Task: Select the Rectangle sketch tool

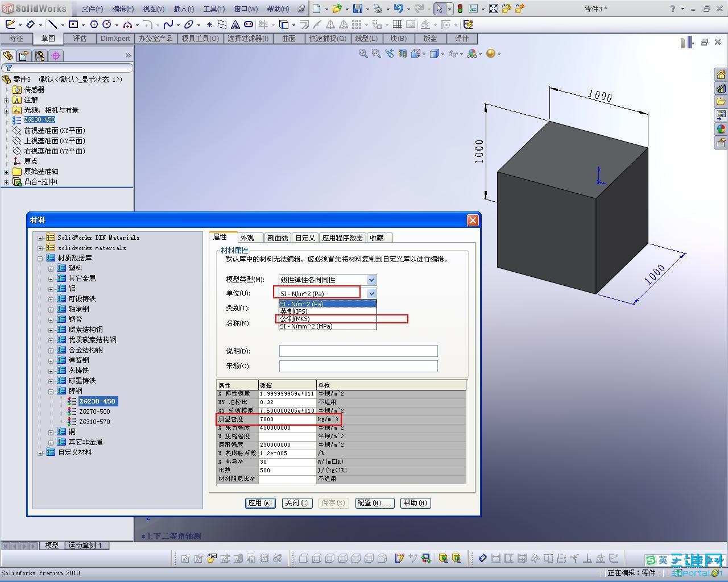Action: (x=73, y=24)
